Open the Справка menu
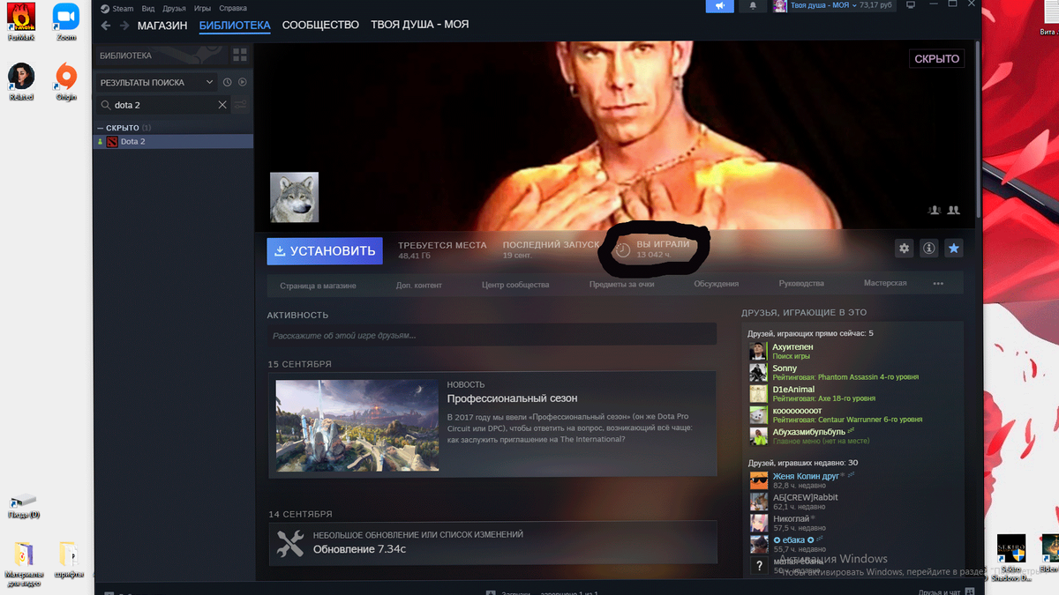The height and width of the screenshot is (595, 1059). [233, 9]
